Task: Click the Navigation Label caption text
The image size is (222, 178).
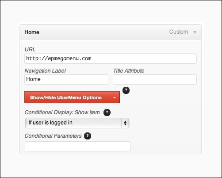Action: click(45, 71)
